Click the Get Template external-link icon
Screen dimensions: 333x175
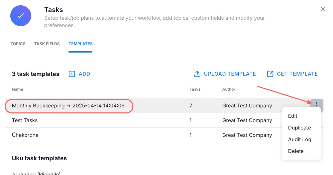270,74
